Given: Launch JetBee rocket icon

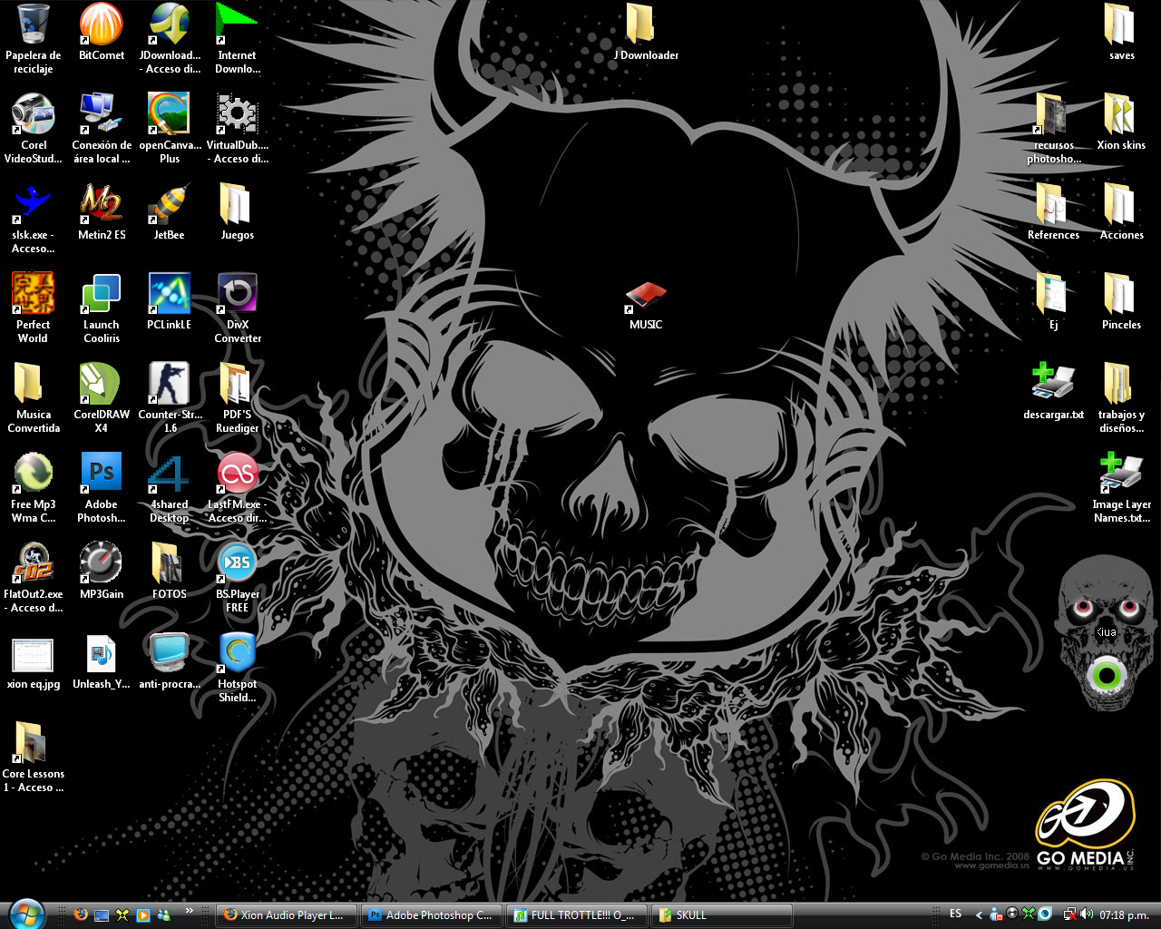Looking at the screenshot, I should (x=170, y=204).
